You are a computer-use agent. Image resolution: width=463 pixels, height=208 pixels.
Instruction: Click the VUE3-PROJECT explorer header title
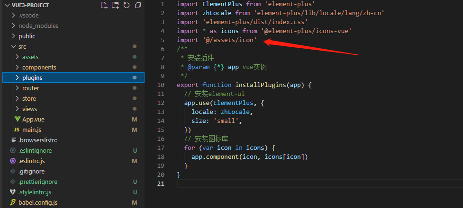(30, 5)
